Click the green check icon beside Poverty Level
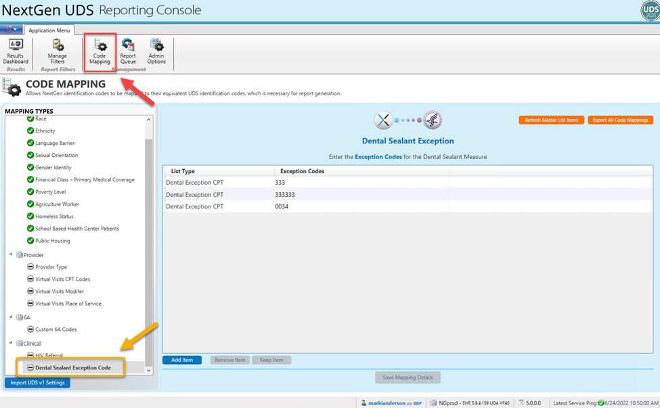 [30, 191]
